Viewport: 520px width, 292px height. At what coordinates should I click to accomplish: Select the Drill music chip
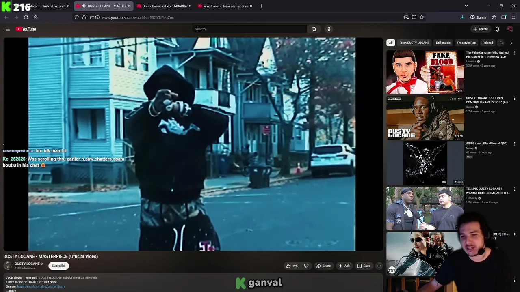(x=443, y=43)
